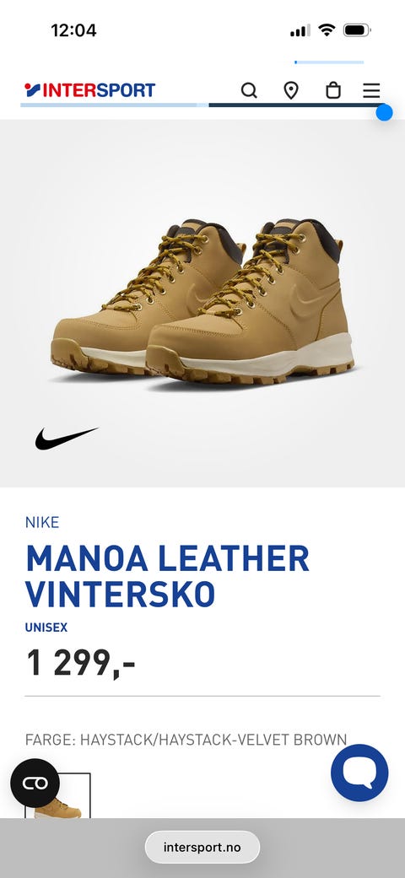Tap the store locator pin icon
405x878 pixels.
(291, 90)
